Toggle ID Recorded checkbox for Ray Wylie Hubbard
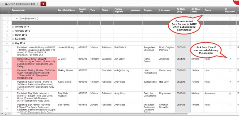239x116 pixels. (230, 93)
